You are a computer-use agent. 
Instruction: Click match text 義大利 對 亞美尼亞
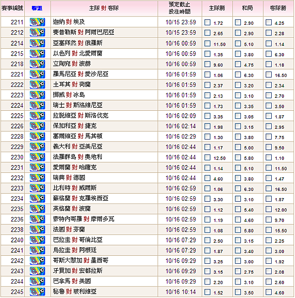click(77, 147)
